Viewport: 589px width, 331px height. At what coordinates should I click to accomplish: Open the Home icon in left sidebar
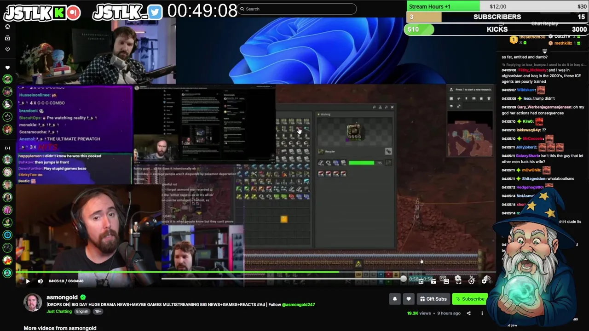7,27
